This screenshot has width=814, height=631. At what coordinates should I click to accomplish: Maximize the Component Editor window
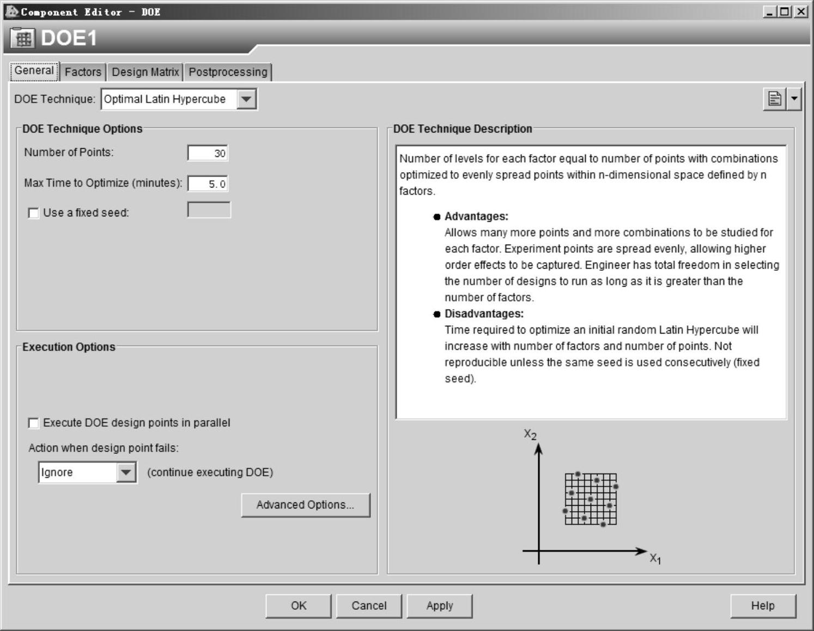(785, 11)
